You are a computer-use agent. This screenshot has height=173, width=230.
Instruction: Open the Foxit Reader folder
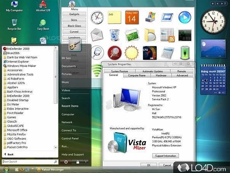click(x=15, y=113)
